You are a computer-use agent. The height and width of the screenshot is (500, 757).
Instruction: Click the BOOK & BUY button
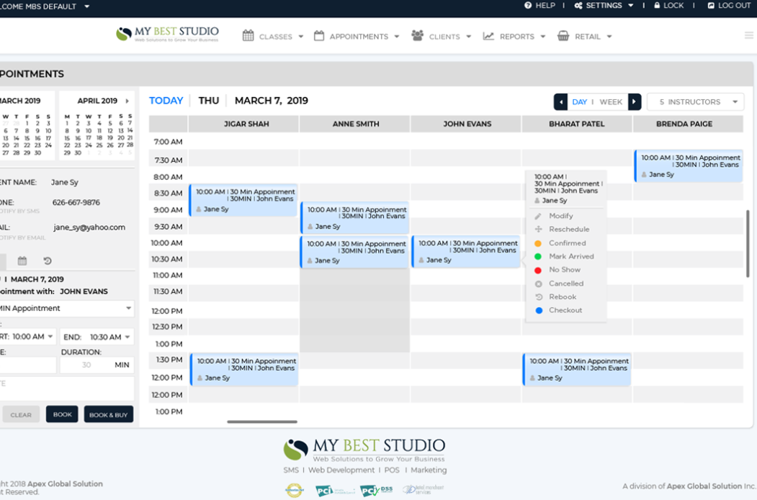[x=108, y=414]
